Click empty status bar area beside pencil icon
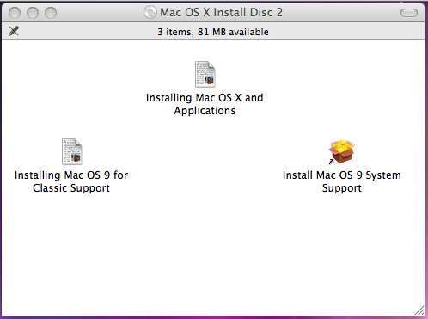The image size is (428, 319). click(86, 31)
